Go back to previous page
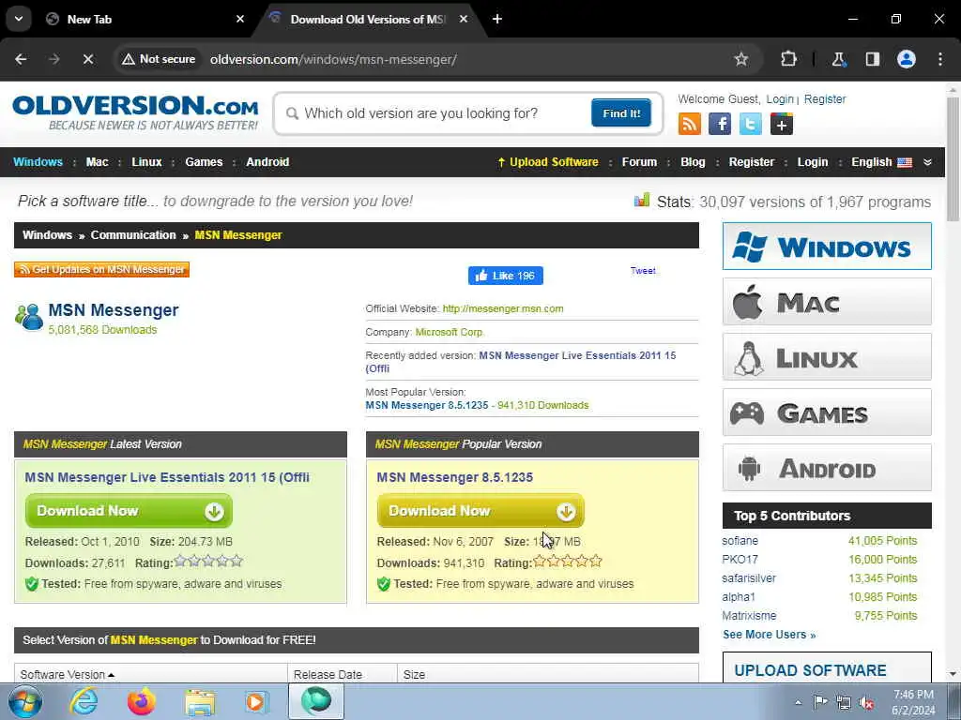Image resolution: width=961 pixels, height=720 pixels. [21, 59]
